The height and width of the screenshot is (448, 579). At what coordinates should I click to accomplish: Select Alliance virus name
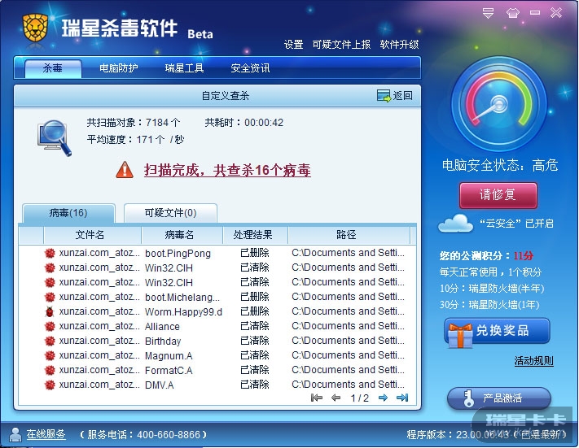point(162,326)
